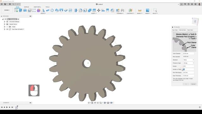Image resolution: width=202 pixels, height=114 pixels.
Task: Select the Combine tool icon
Action: [90, 10]
